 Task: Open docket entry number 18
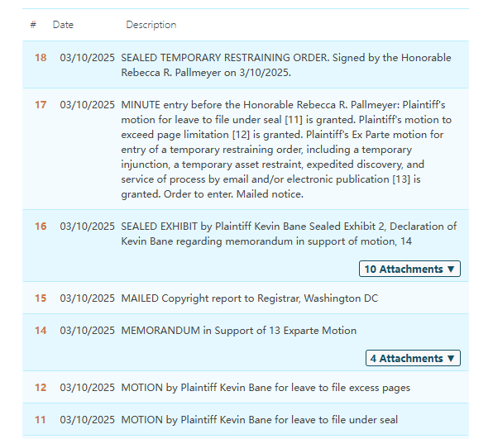(x=41, y=58)
